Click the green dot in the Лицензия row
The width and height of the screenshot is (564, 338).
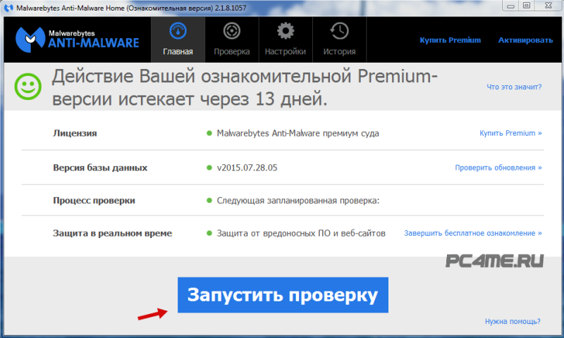(209, 133)
